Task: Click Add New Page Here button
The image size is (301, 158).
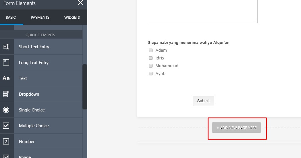Action: coord(236,128)
